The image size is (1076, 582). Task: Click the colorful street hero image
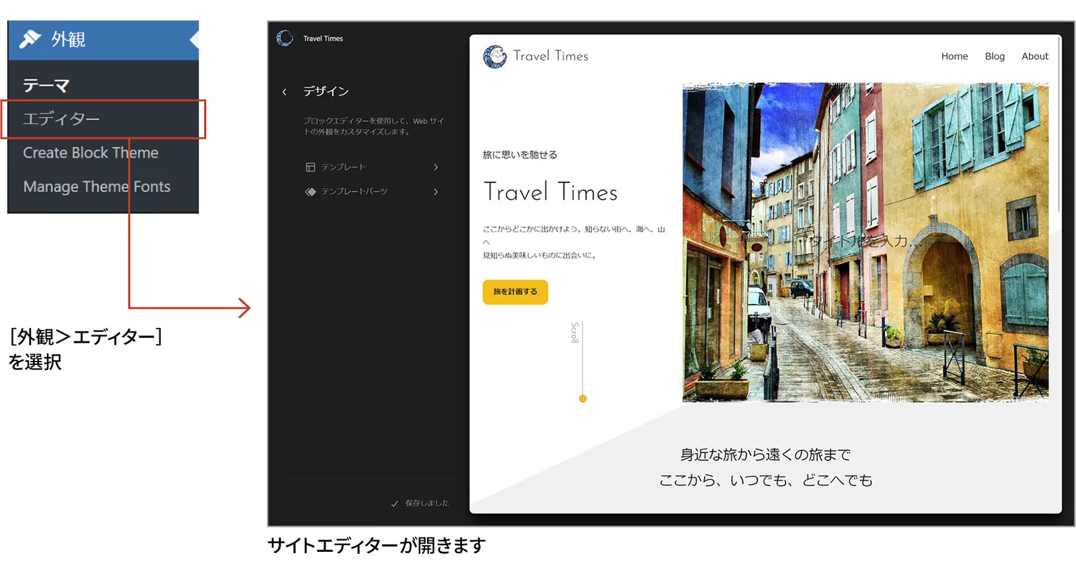[865, 242]
